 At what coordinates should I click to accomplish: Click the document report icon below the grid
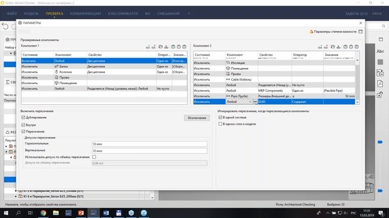[380, 84]
